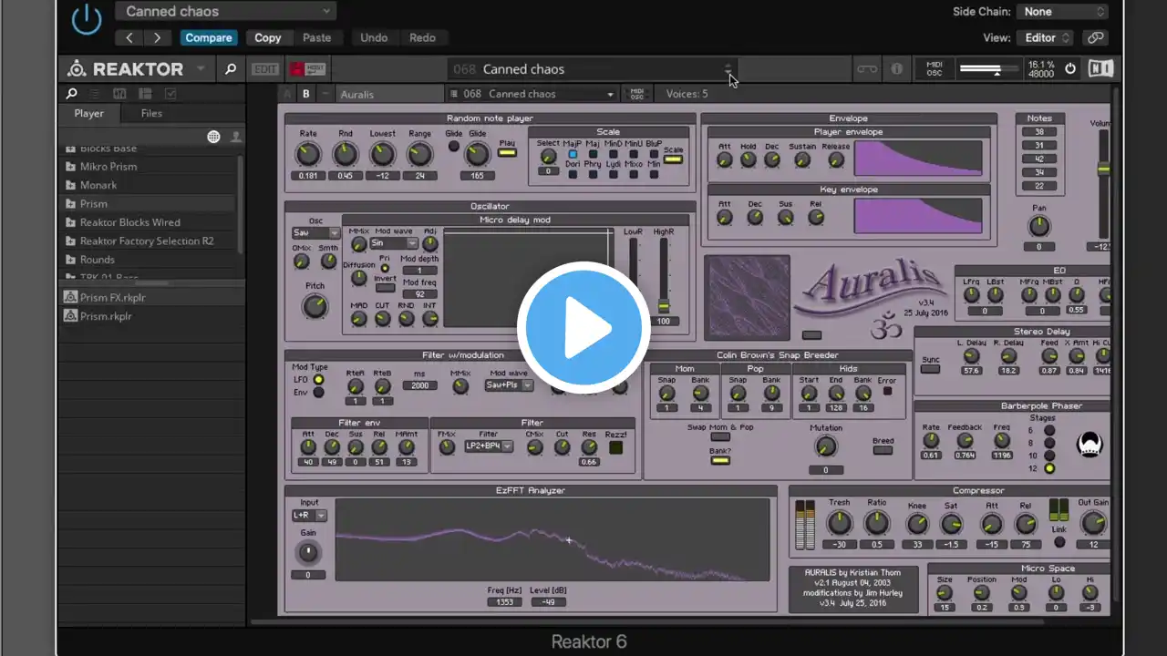Image resolution: width=1167 pixels, height=656 pixels.
Task: Open the Side Chain None dropdown
Action: (x=1062, y=11)
